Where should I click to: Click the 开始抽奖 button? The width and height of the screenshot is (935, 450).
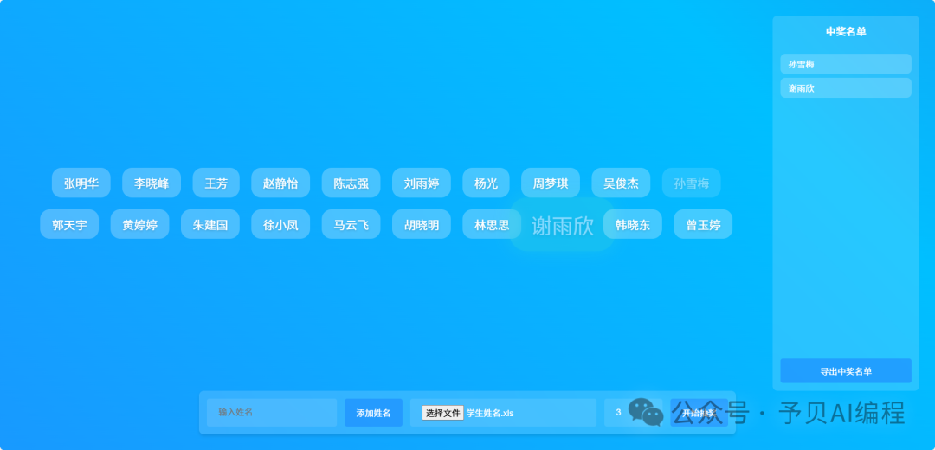click(699, 413)
